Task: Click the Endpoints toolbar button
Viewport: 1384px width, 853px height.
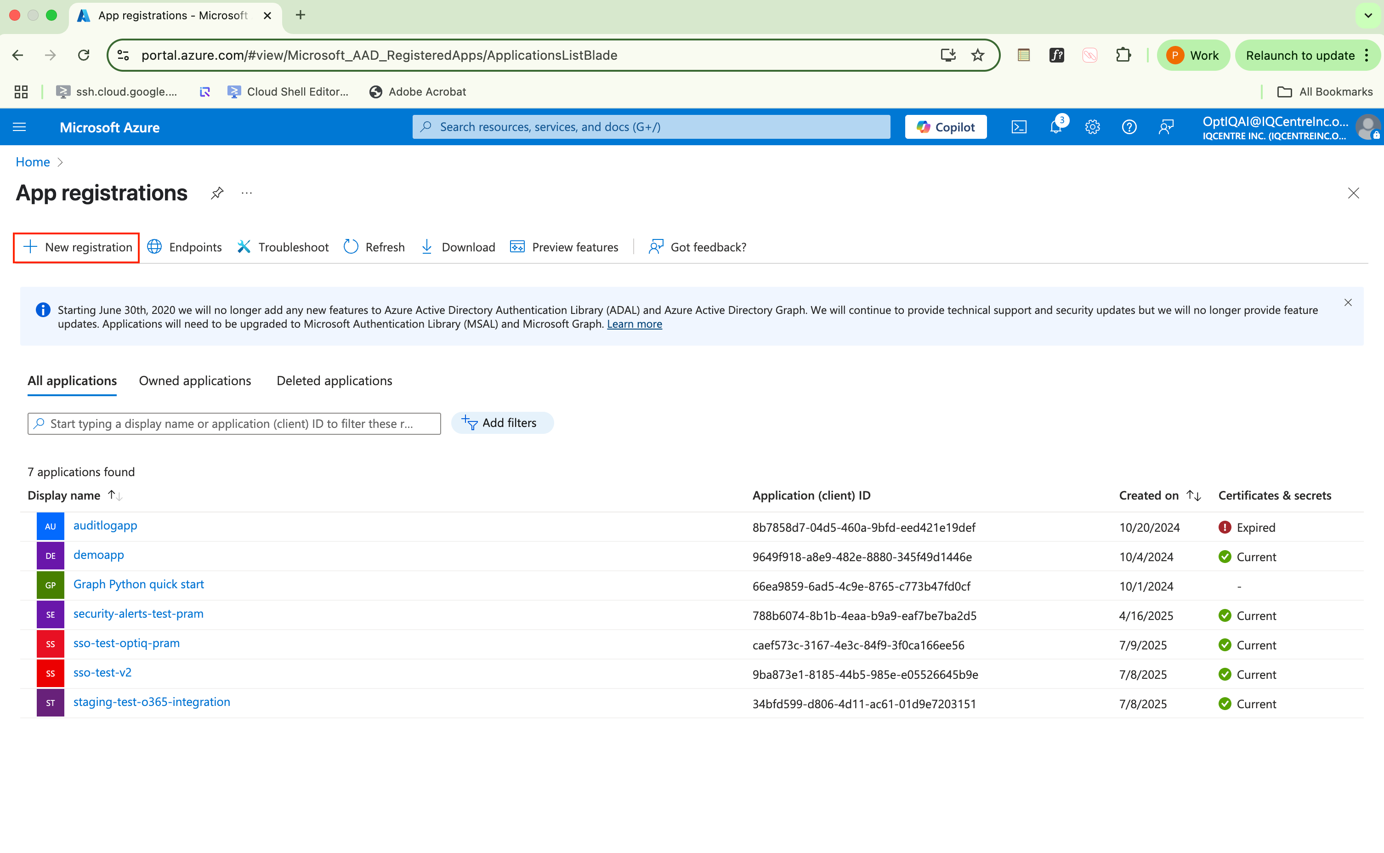Action: 184,247
